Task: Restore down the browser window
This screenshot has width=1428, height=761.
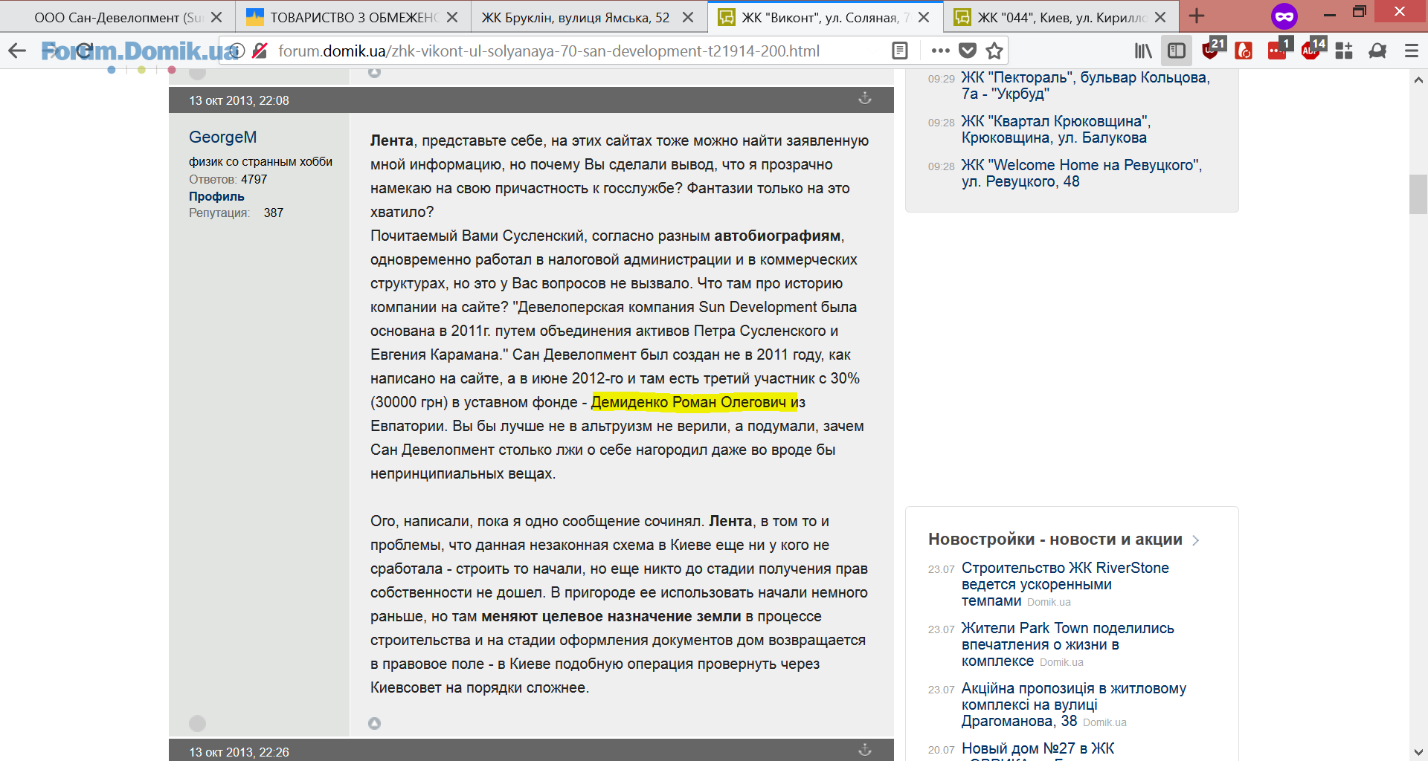Action: coord(1360,13)
